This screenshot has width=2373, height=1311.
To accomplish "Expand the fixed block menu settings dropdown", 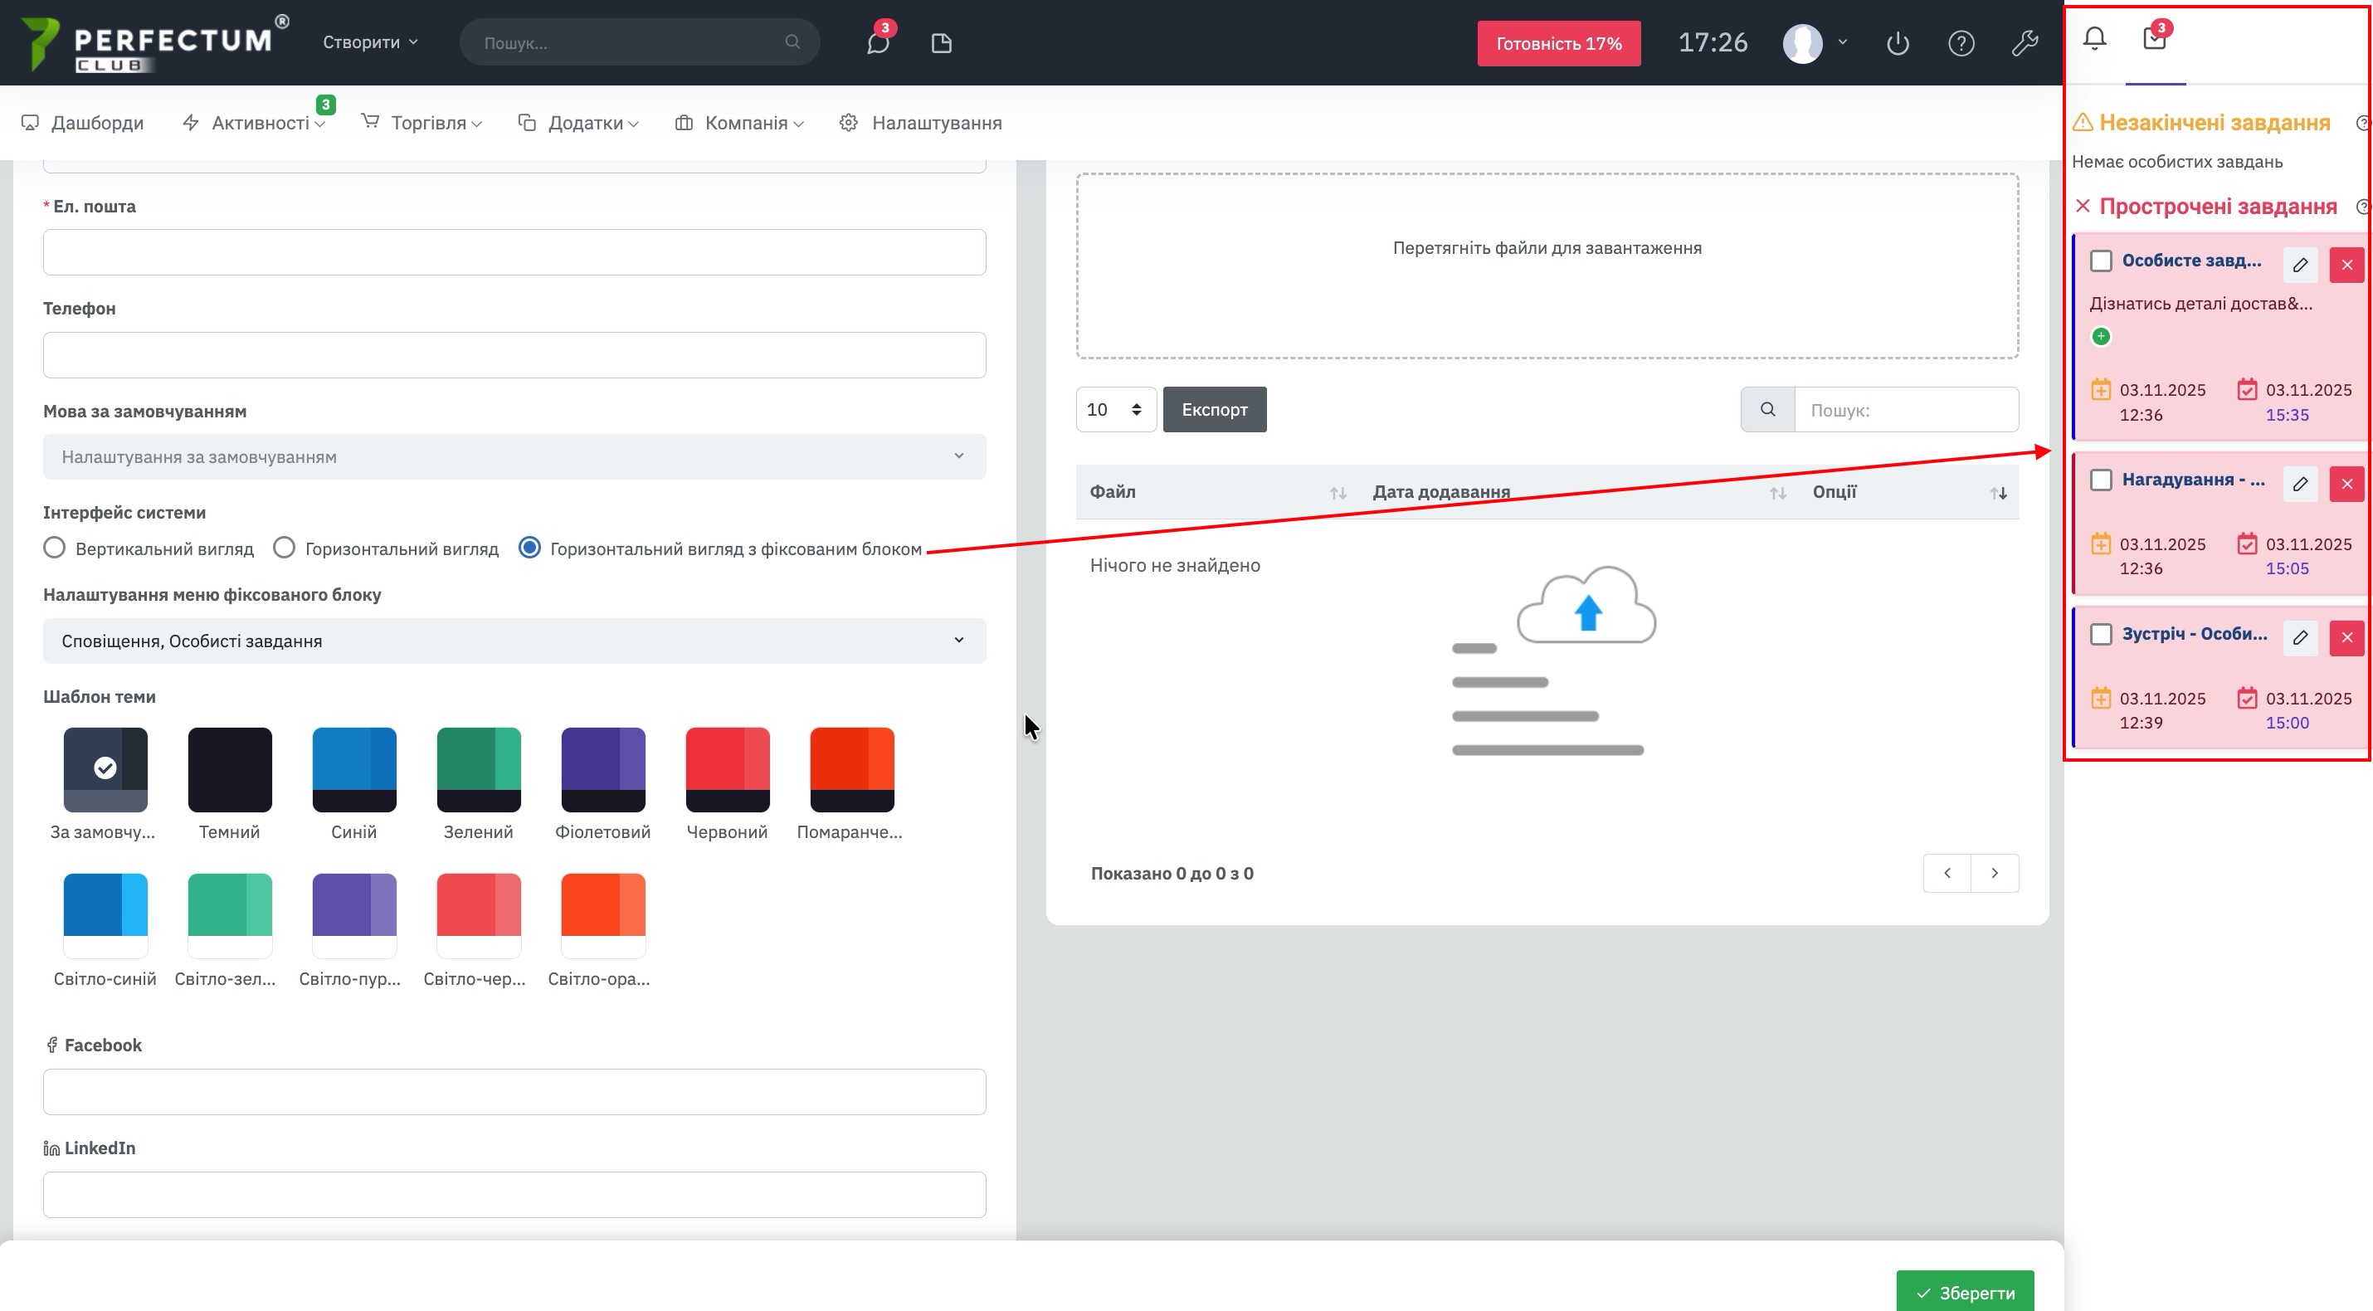I will [x=514, y=641].
